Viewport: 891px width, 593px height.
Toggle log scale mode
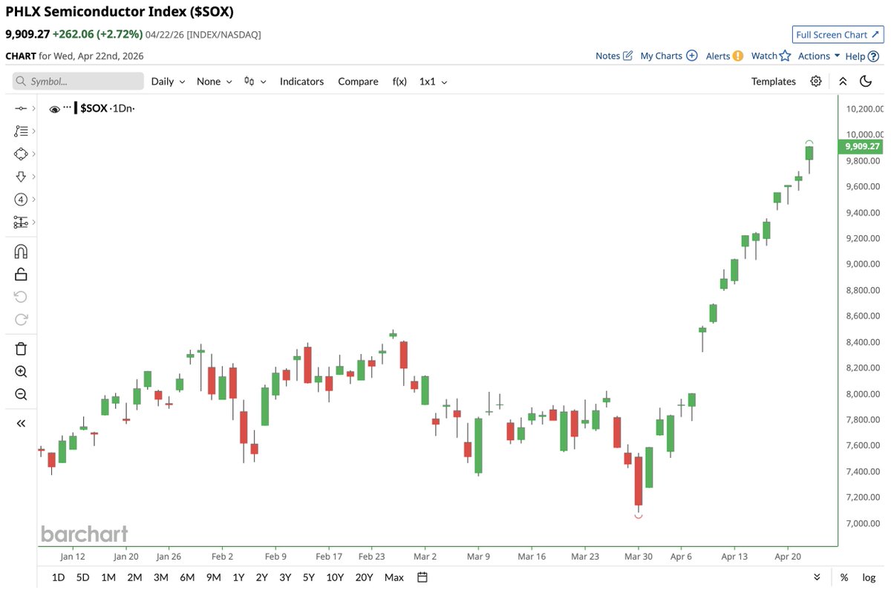pyautogui.click(x=869, y=577)
